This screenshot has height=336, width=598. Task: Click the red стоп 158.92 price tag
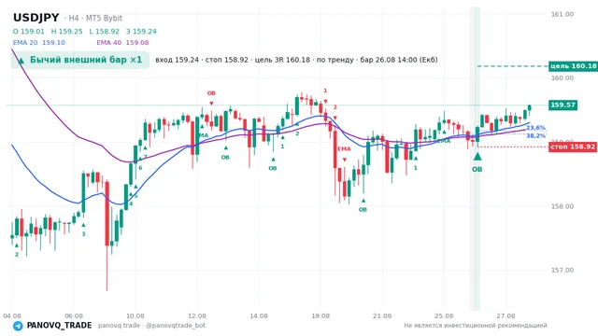click(x=573, y=147)
